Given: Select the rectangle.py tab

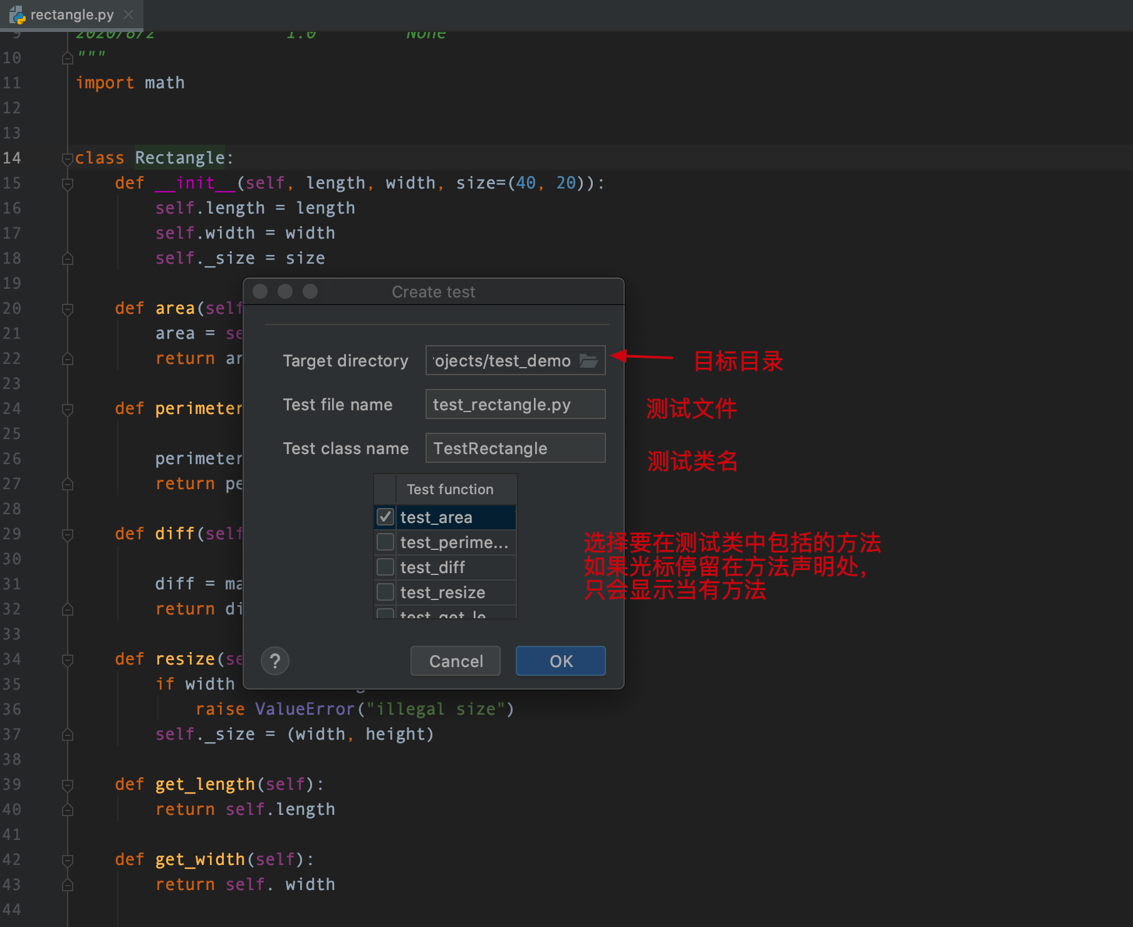Looking at the screenshot, I should tap(71, 14).
